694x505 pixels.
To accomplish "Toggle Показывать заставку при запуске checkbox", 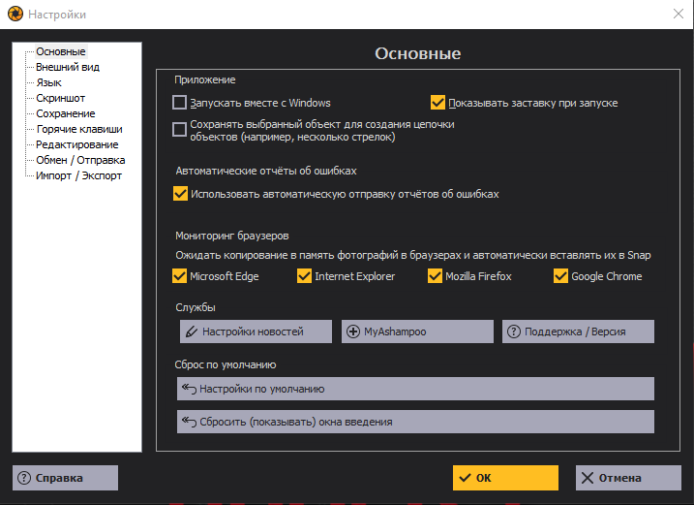I will pos(438,103).
